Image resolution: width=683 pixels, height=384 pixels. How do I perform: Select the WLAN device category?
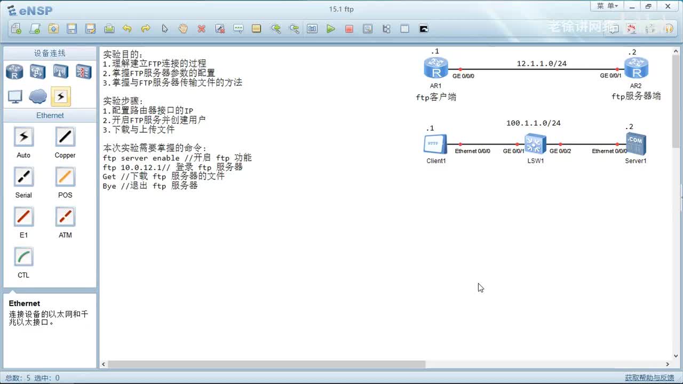[60, 71]
